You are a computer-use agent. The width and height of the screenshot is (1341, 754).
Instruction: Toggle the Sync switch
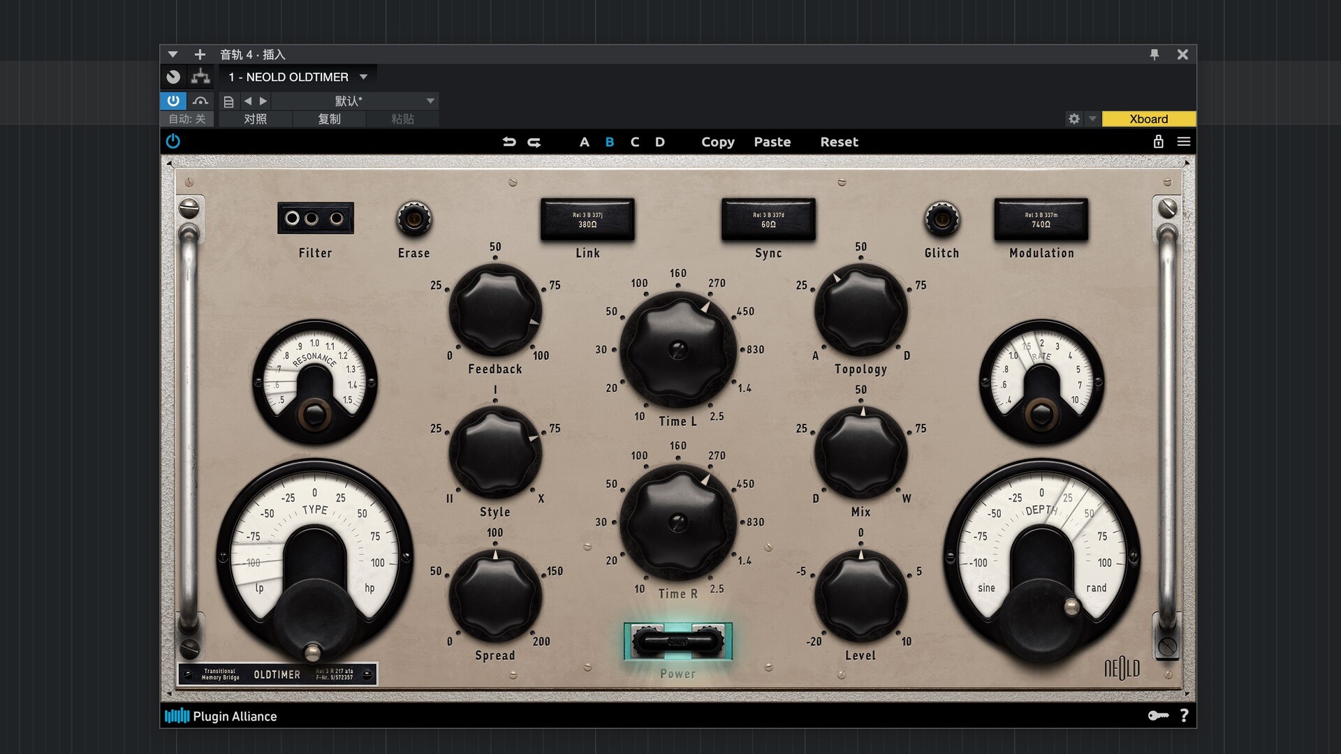point(768,220)
